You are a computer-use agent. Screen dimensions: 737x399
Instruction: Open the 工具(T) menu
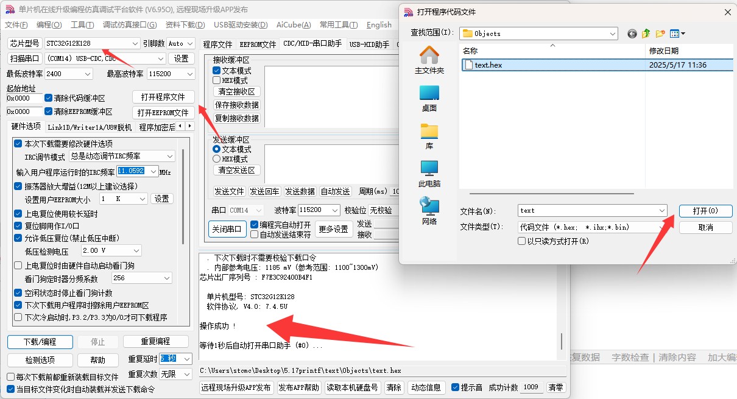pyautogui.click(x=82, y=25)
